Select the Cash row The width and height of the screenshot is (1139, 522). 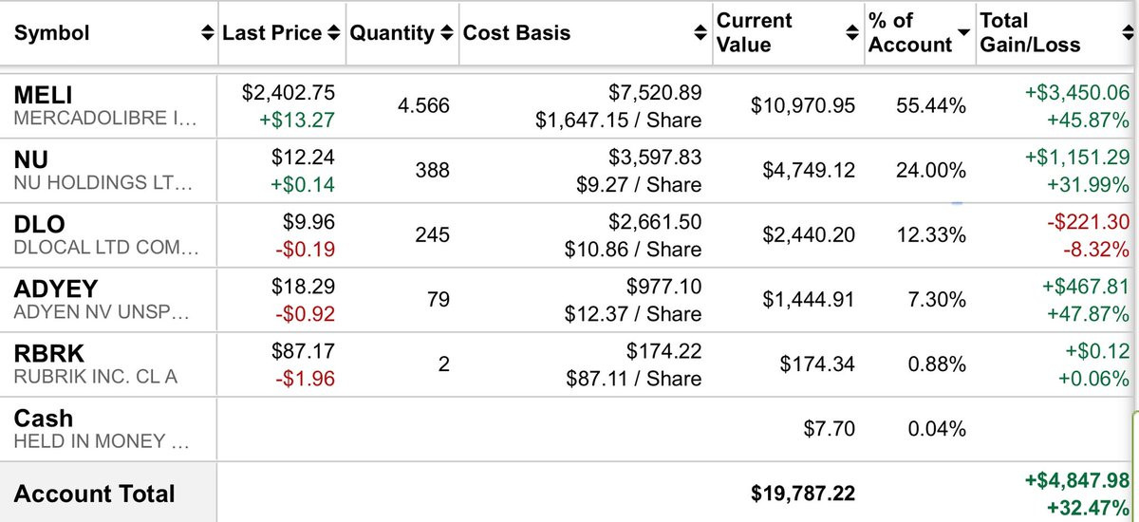(x=569, y=429)
